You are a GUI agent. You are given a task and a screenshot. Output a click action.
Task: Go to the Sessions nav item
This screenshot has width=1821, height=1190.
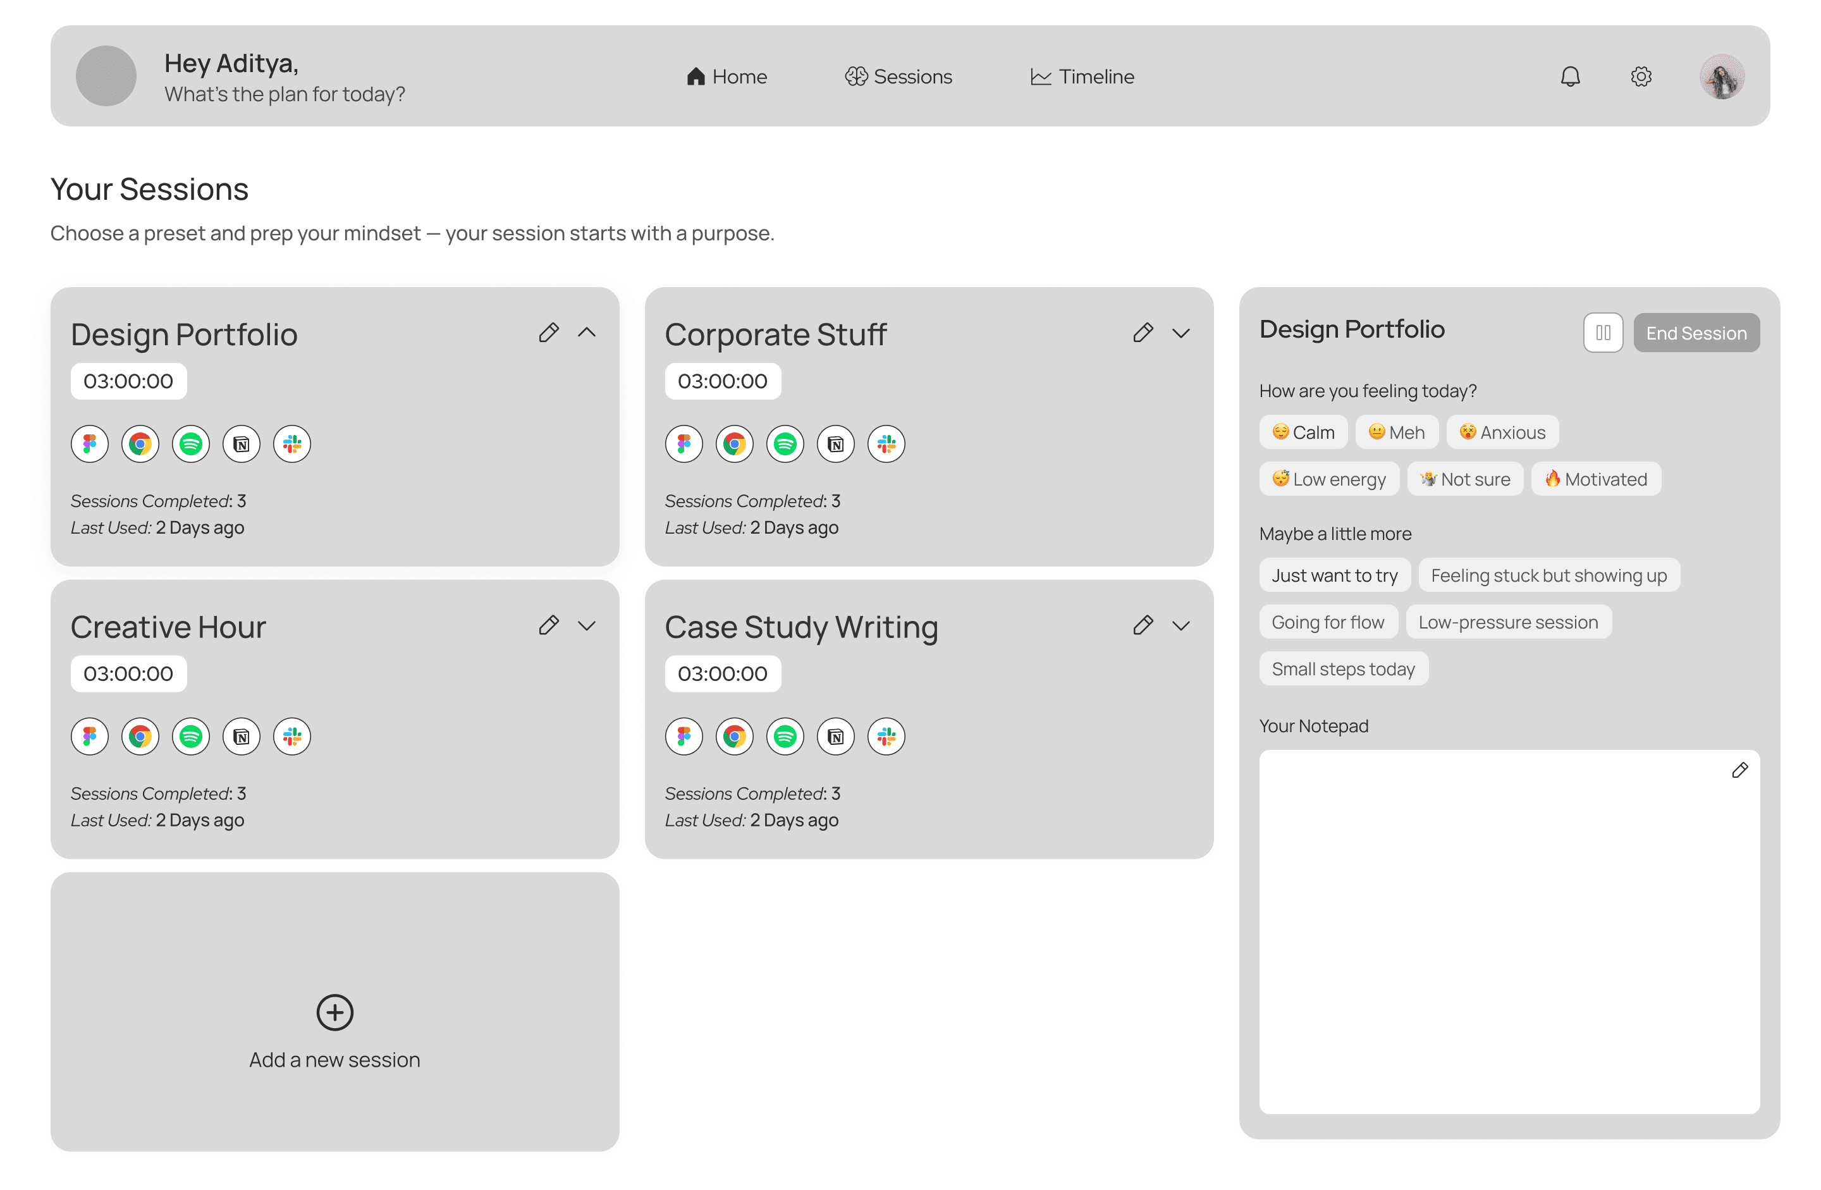coord(898,77)
